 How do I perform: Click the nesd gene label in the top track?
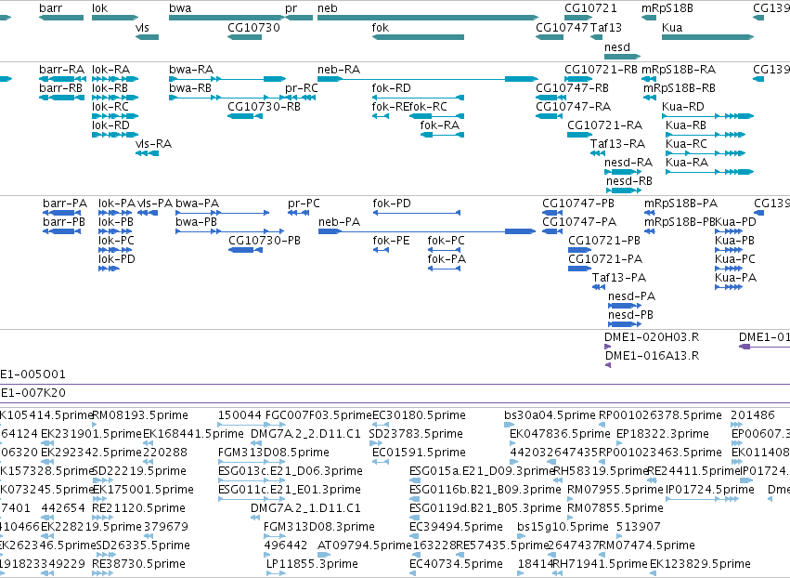(x=617, y=46)
